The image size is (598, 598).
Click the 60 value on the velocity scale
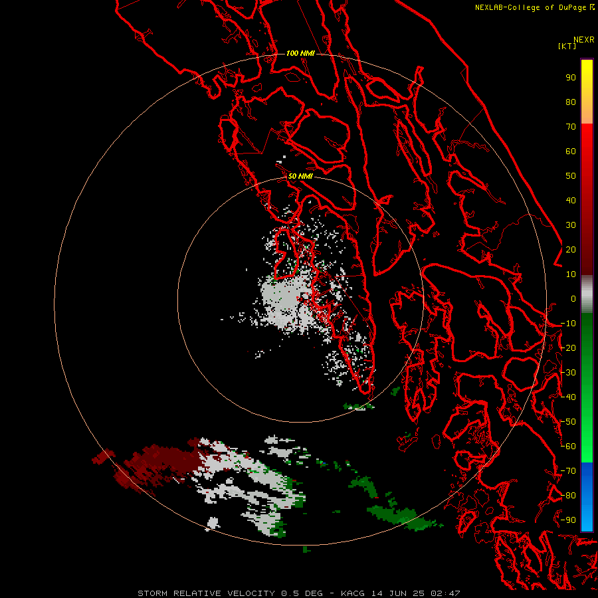[x=571, y=151]
